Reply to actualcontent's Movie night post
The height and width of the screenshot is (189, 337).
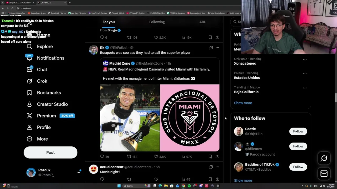click(102, 179)
